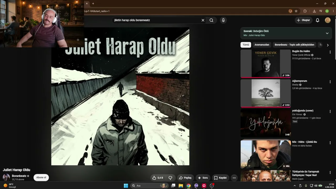Open the taskbar clock and date
This screenshot has height=189, width=336.
coord(329,186)
